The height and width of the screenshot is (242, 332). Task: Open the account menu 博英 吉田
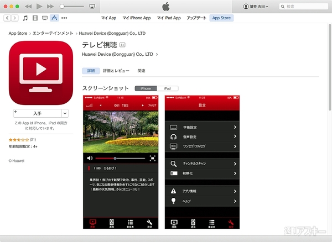coord(256,7)
